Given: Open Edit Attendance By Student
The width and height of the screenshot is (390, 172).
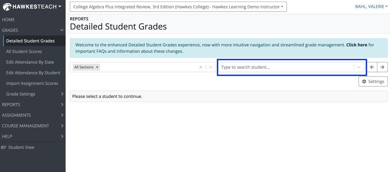Looking at the screenshot, I should pos(33,73).
